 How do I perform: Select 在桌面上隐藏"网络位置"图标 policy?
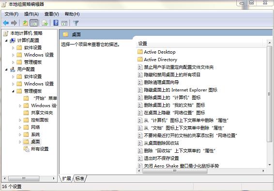coord(174,113)
